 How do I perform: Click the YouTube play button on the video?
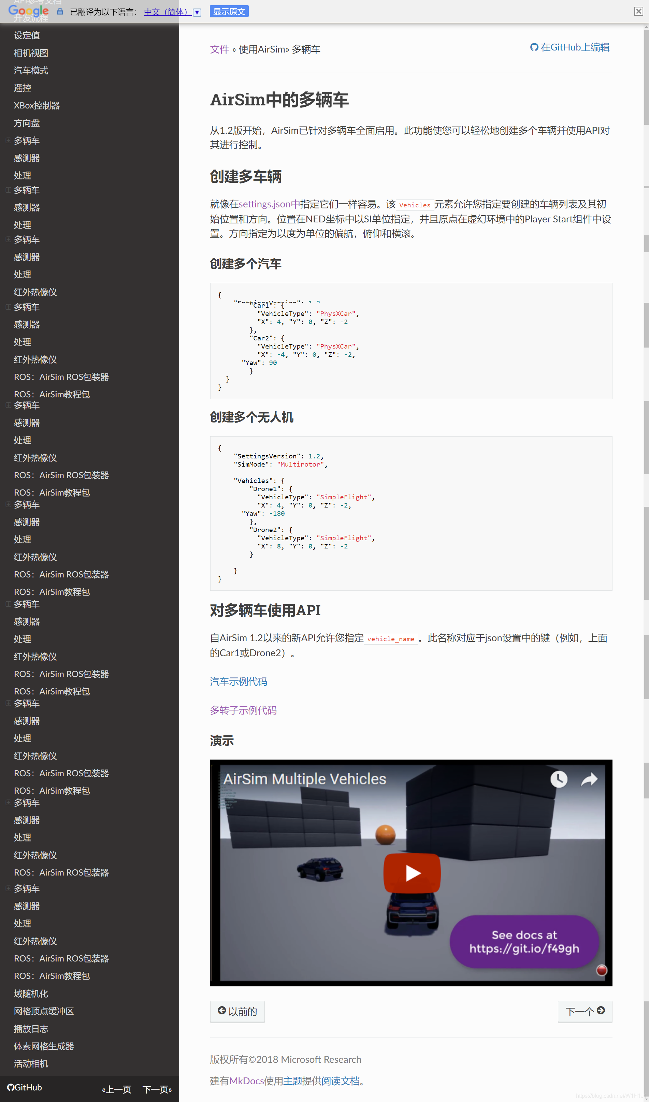click(x=412, y=872)
